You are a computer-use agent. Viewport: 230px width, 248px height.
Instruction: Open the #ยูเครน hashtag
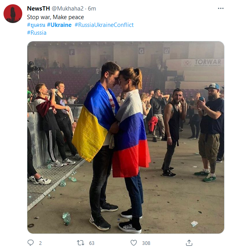tap(36, 25)
